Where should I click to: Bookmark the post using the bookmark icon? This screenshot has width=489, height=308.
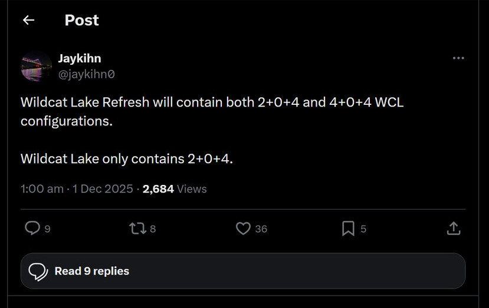(348, 228)
